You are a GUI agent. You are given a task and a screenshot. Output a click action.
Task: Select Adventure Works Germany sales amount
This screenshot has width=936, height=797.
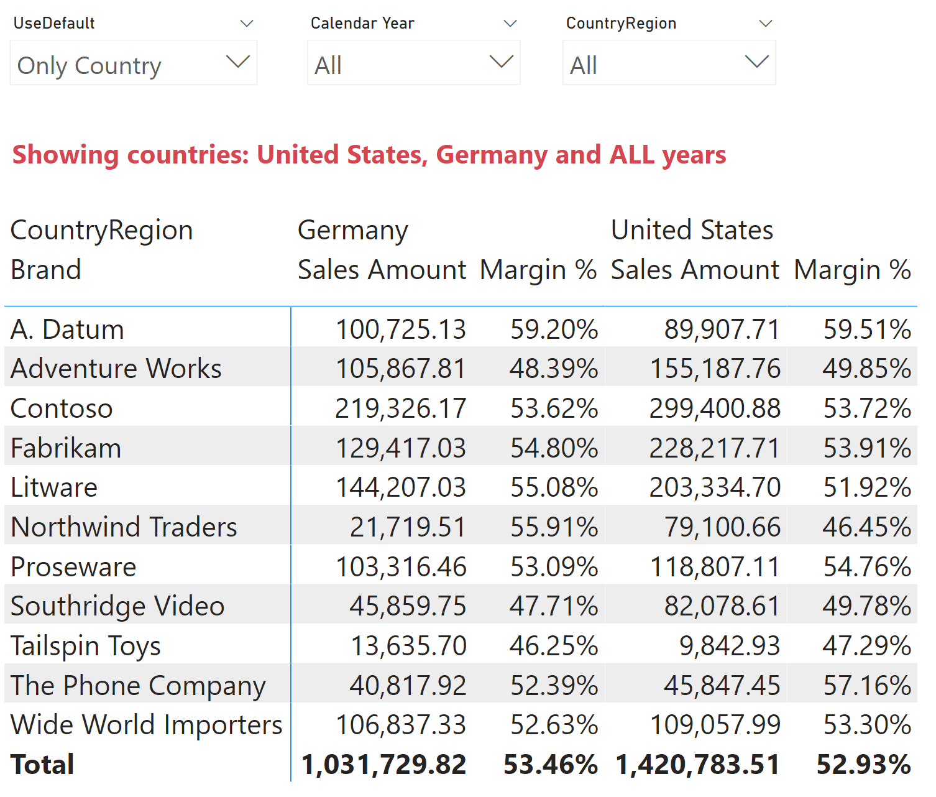(401, 368)
